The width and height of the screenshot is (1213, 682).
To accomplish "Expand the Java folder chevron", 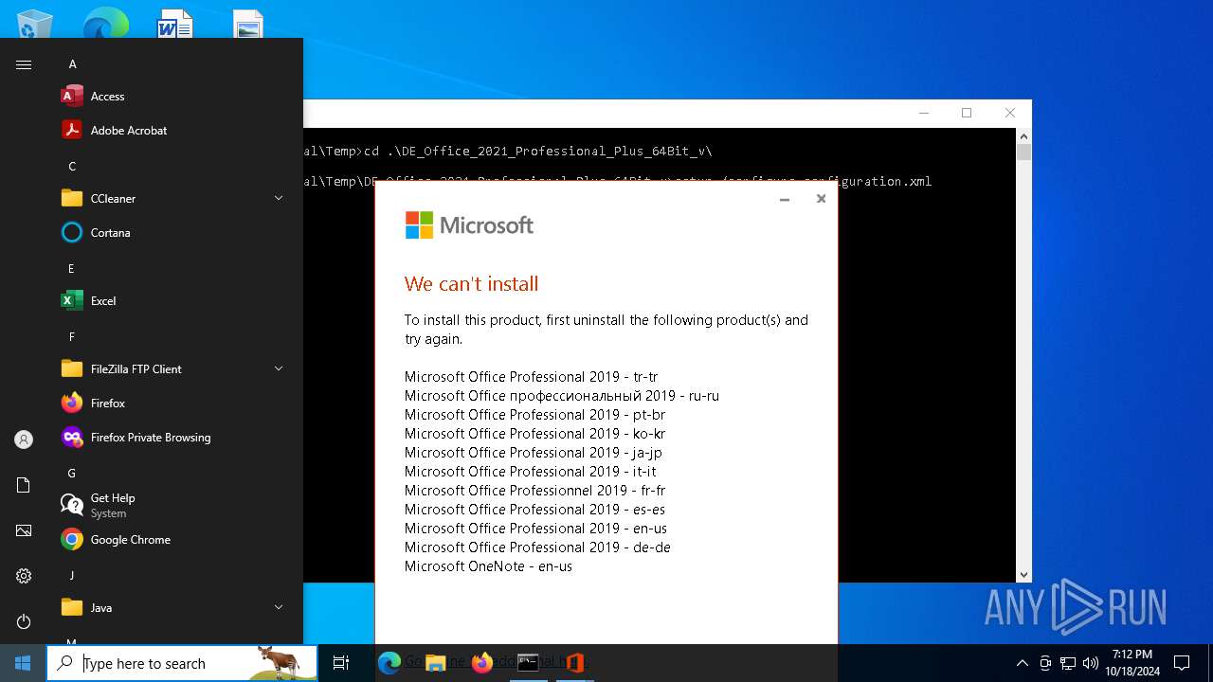I will tap(279, 607).
